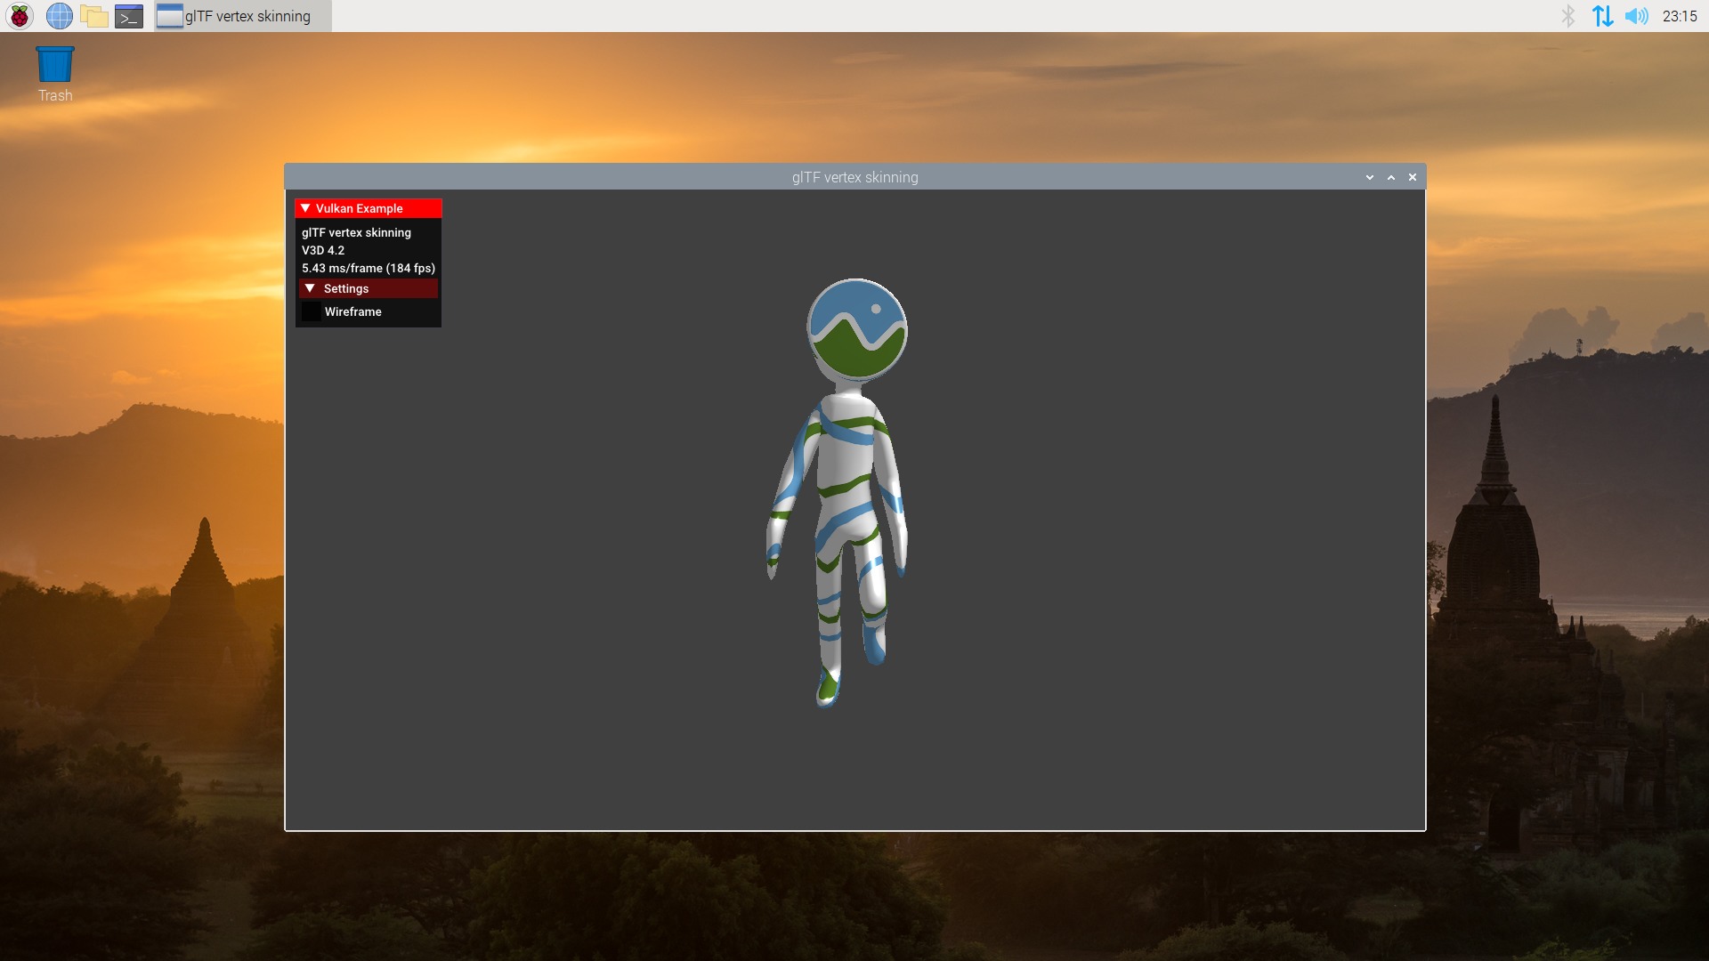
Task: Click the terminal emulator icon
Action: 130,15
